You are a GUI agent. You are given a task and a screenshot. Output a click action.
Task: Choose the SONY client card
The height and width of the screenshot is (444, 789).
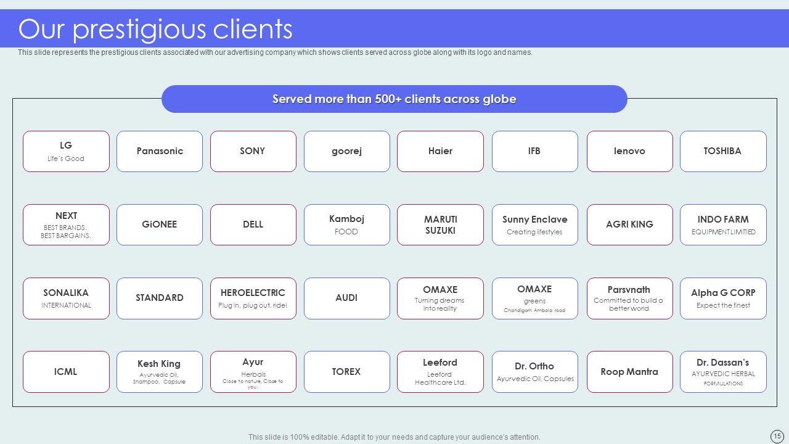tap(253, 151)
